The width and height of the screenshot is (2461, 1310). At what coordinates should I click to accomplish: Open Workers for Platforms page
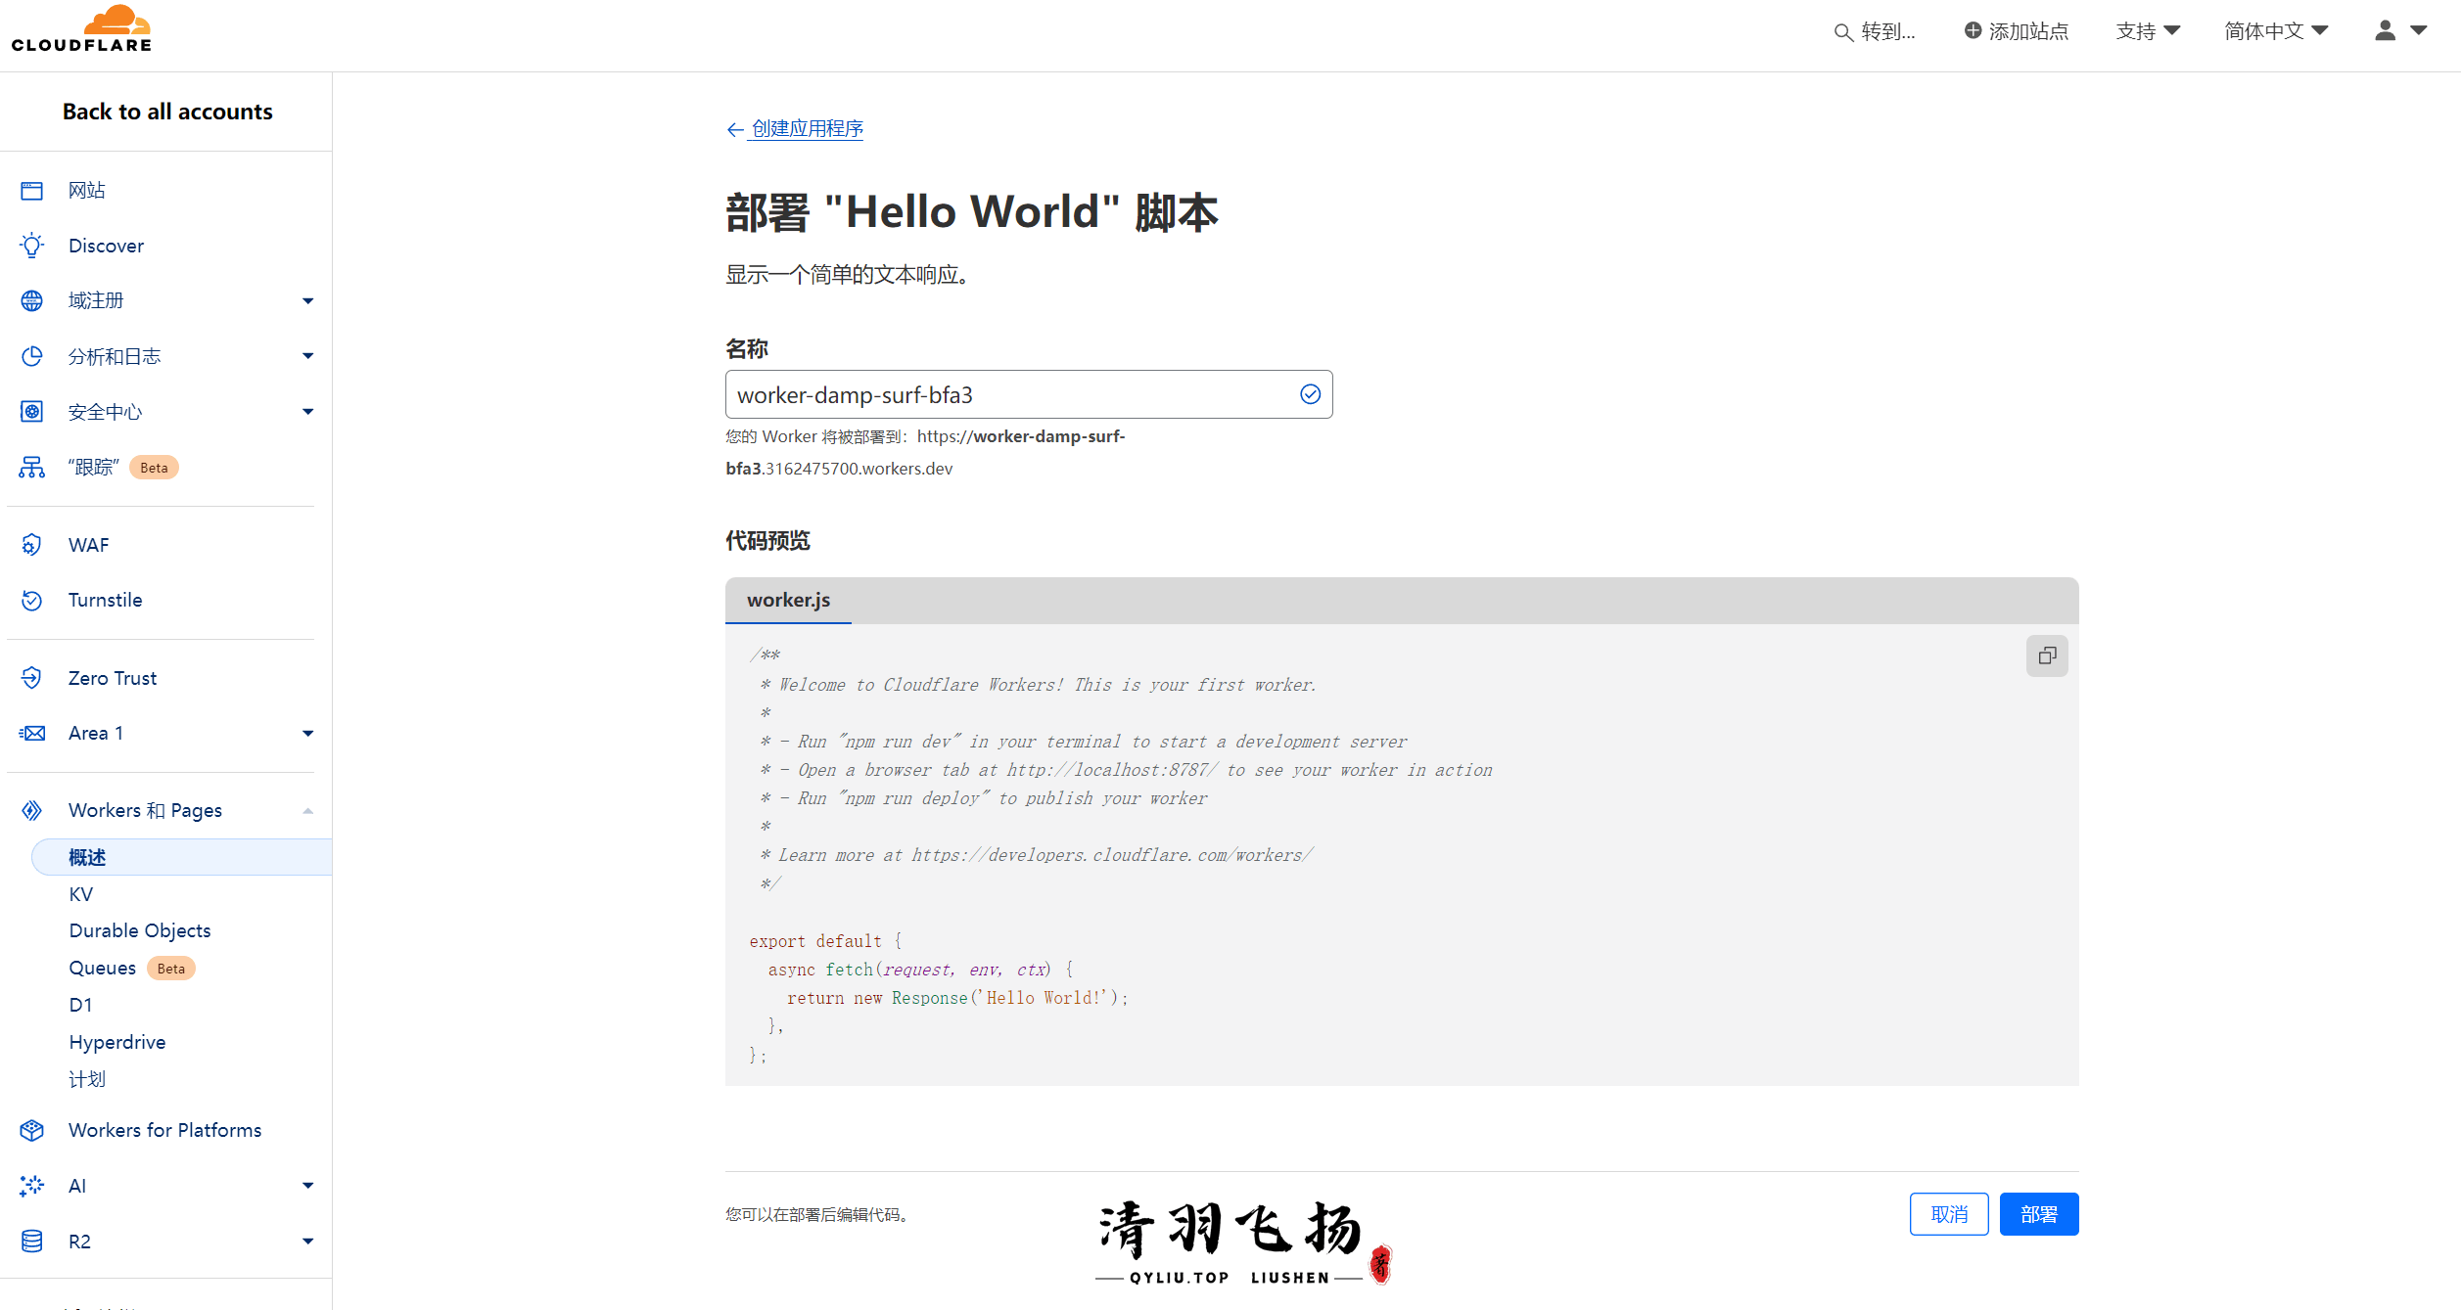coord(164,1131)
